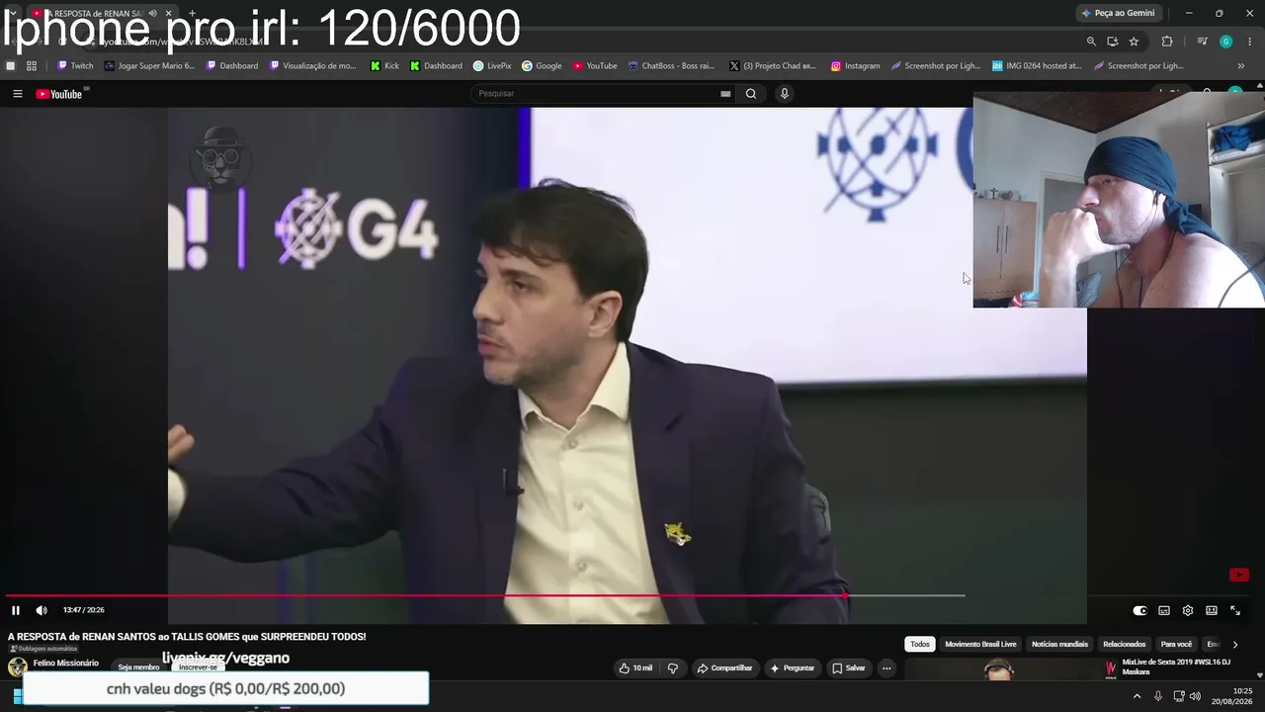This screenshot has width=1265, height=712.
Task: Open the Felino Missionário channel avatar
Action: tap(18, 667)
